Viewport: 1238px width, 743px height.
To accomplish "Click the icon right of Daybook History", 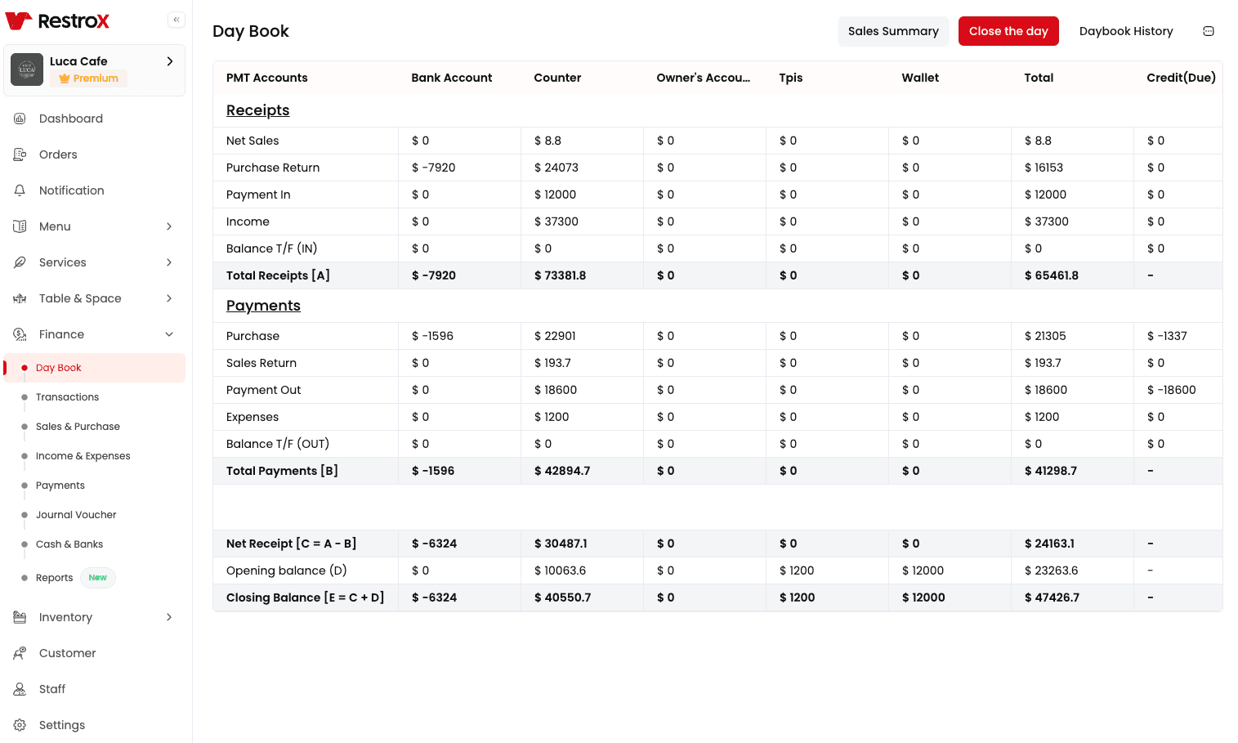I will click(1209, 31).
